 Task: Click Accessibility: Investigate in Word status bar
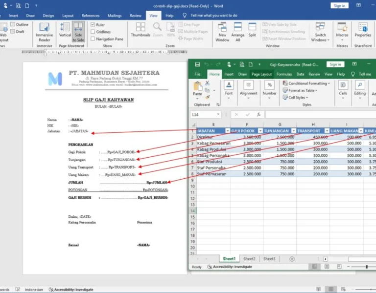click(71, 290)
